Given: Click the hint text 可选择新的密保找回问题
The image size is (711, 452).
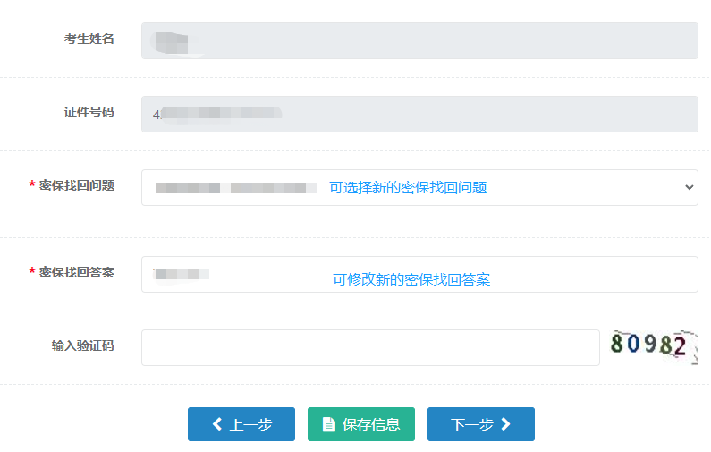Looking at the screenshot, I should click(408, 187).
